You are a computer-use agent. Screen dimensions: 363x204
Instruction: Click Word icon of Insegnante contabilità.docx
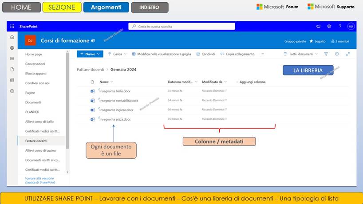coord(92,101)
